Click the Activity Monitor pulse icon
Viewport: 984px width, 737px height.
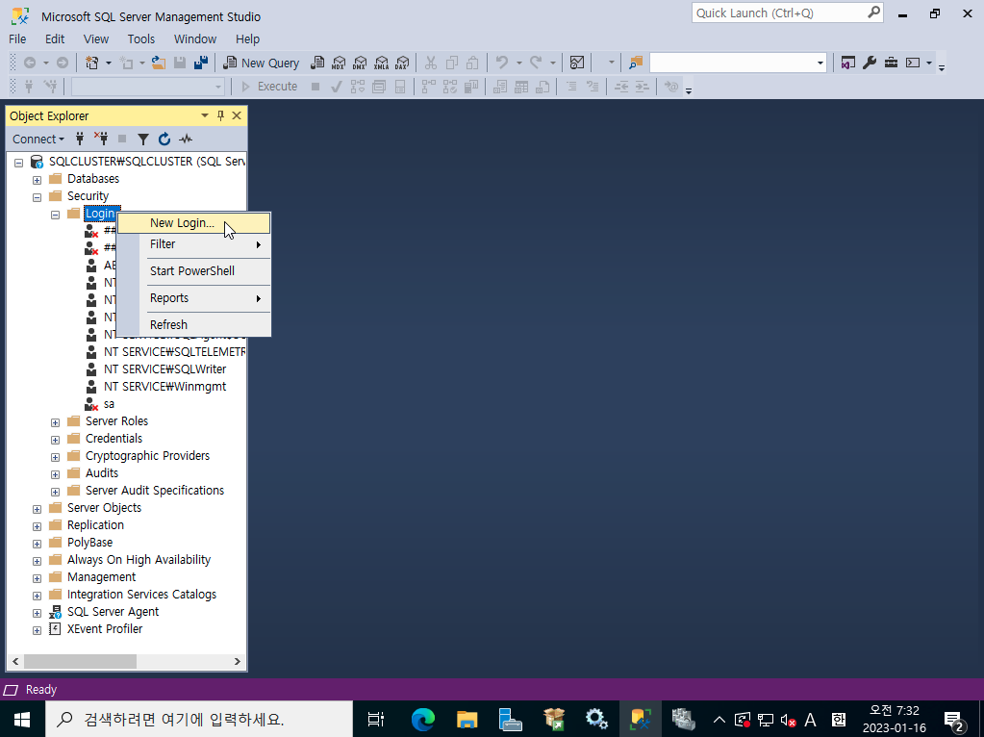click(x=186, y=139)
